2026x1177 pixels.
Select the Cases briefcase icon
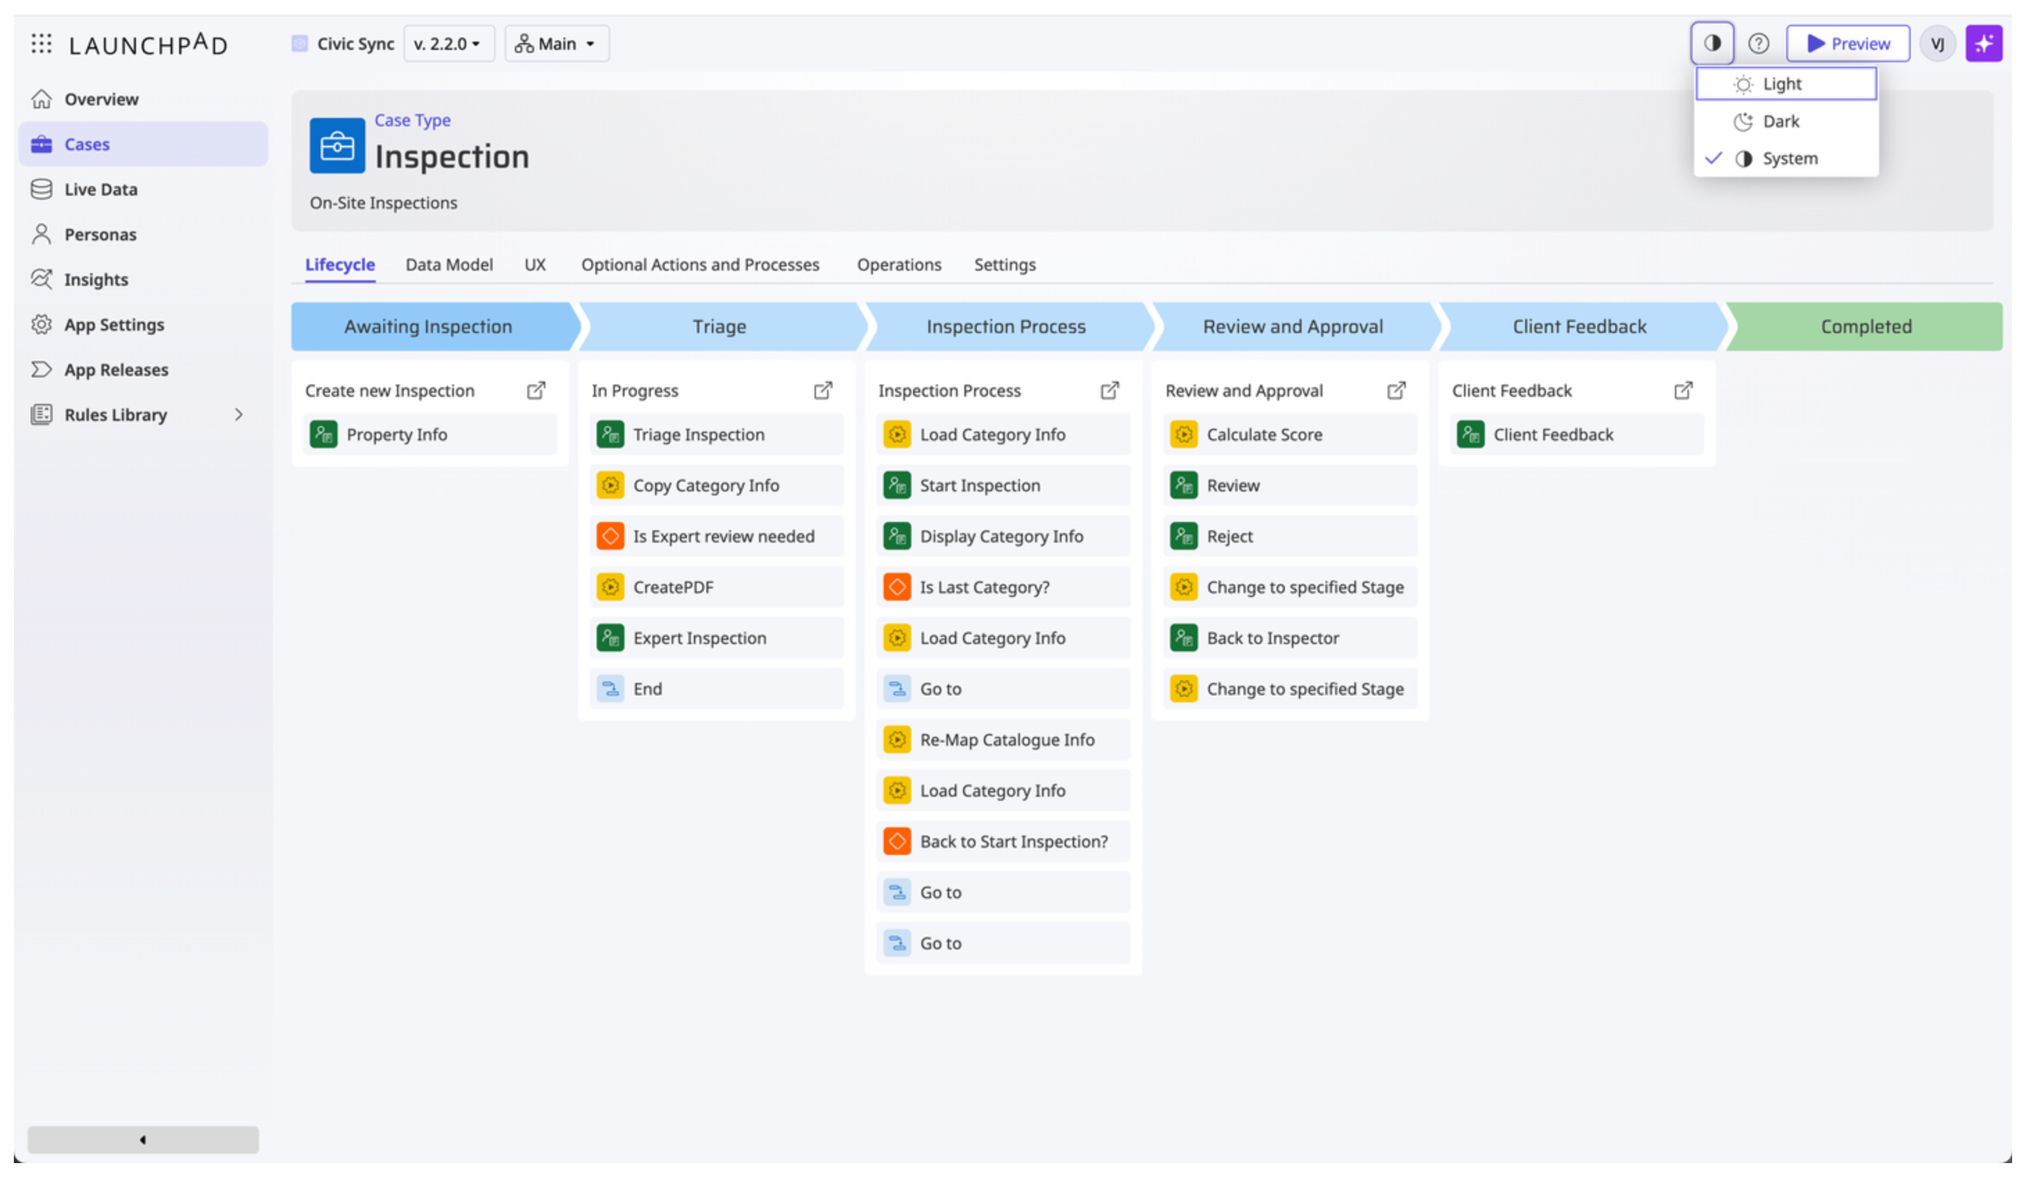(42, 144)
